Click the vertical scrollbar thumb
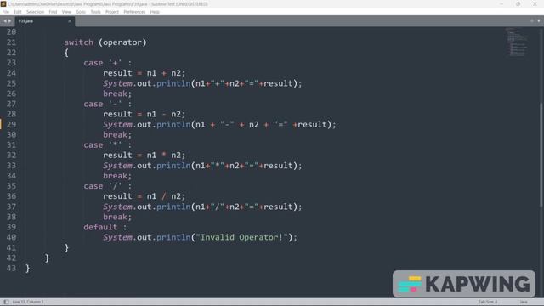The width and height of the screenshot is (544, 306). (541, 156)
